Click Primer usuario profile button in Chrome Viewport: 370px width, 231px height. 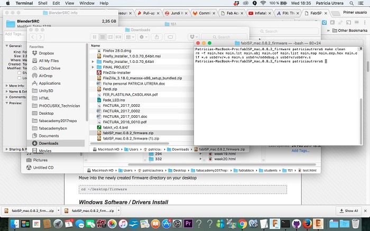(355, 12)
